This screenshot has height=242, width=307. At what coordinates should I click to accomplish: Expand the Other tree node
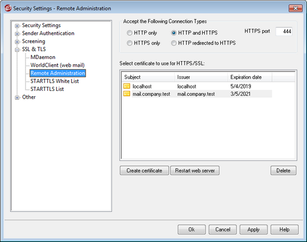17,97
